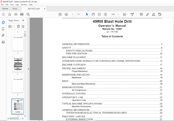Close the BI616875.pdf tab

45,9
